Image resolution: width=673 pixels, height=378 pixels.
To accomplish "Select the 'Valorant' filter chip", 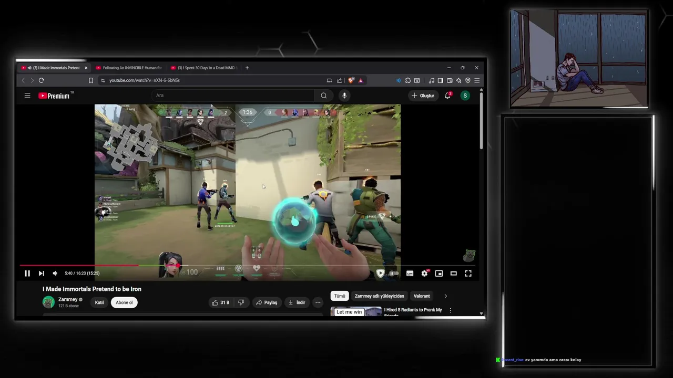I will pyautogui.click(x=422, y=296).
